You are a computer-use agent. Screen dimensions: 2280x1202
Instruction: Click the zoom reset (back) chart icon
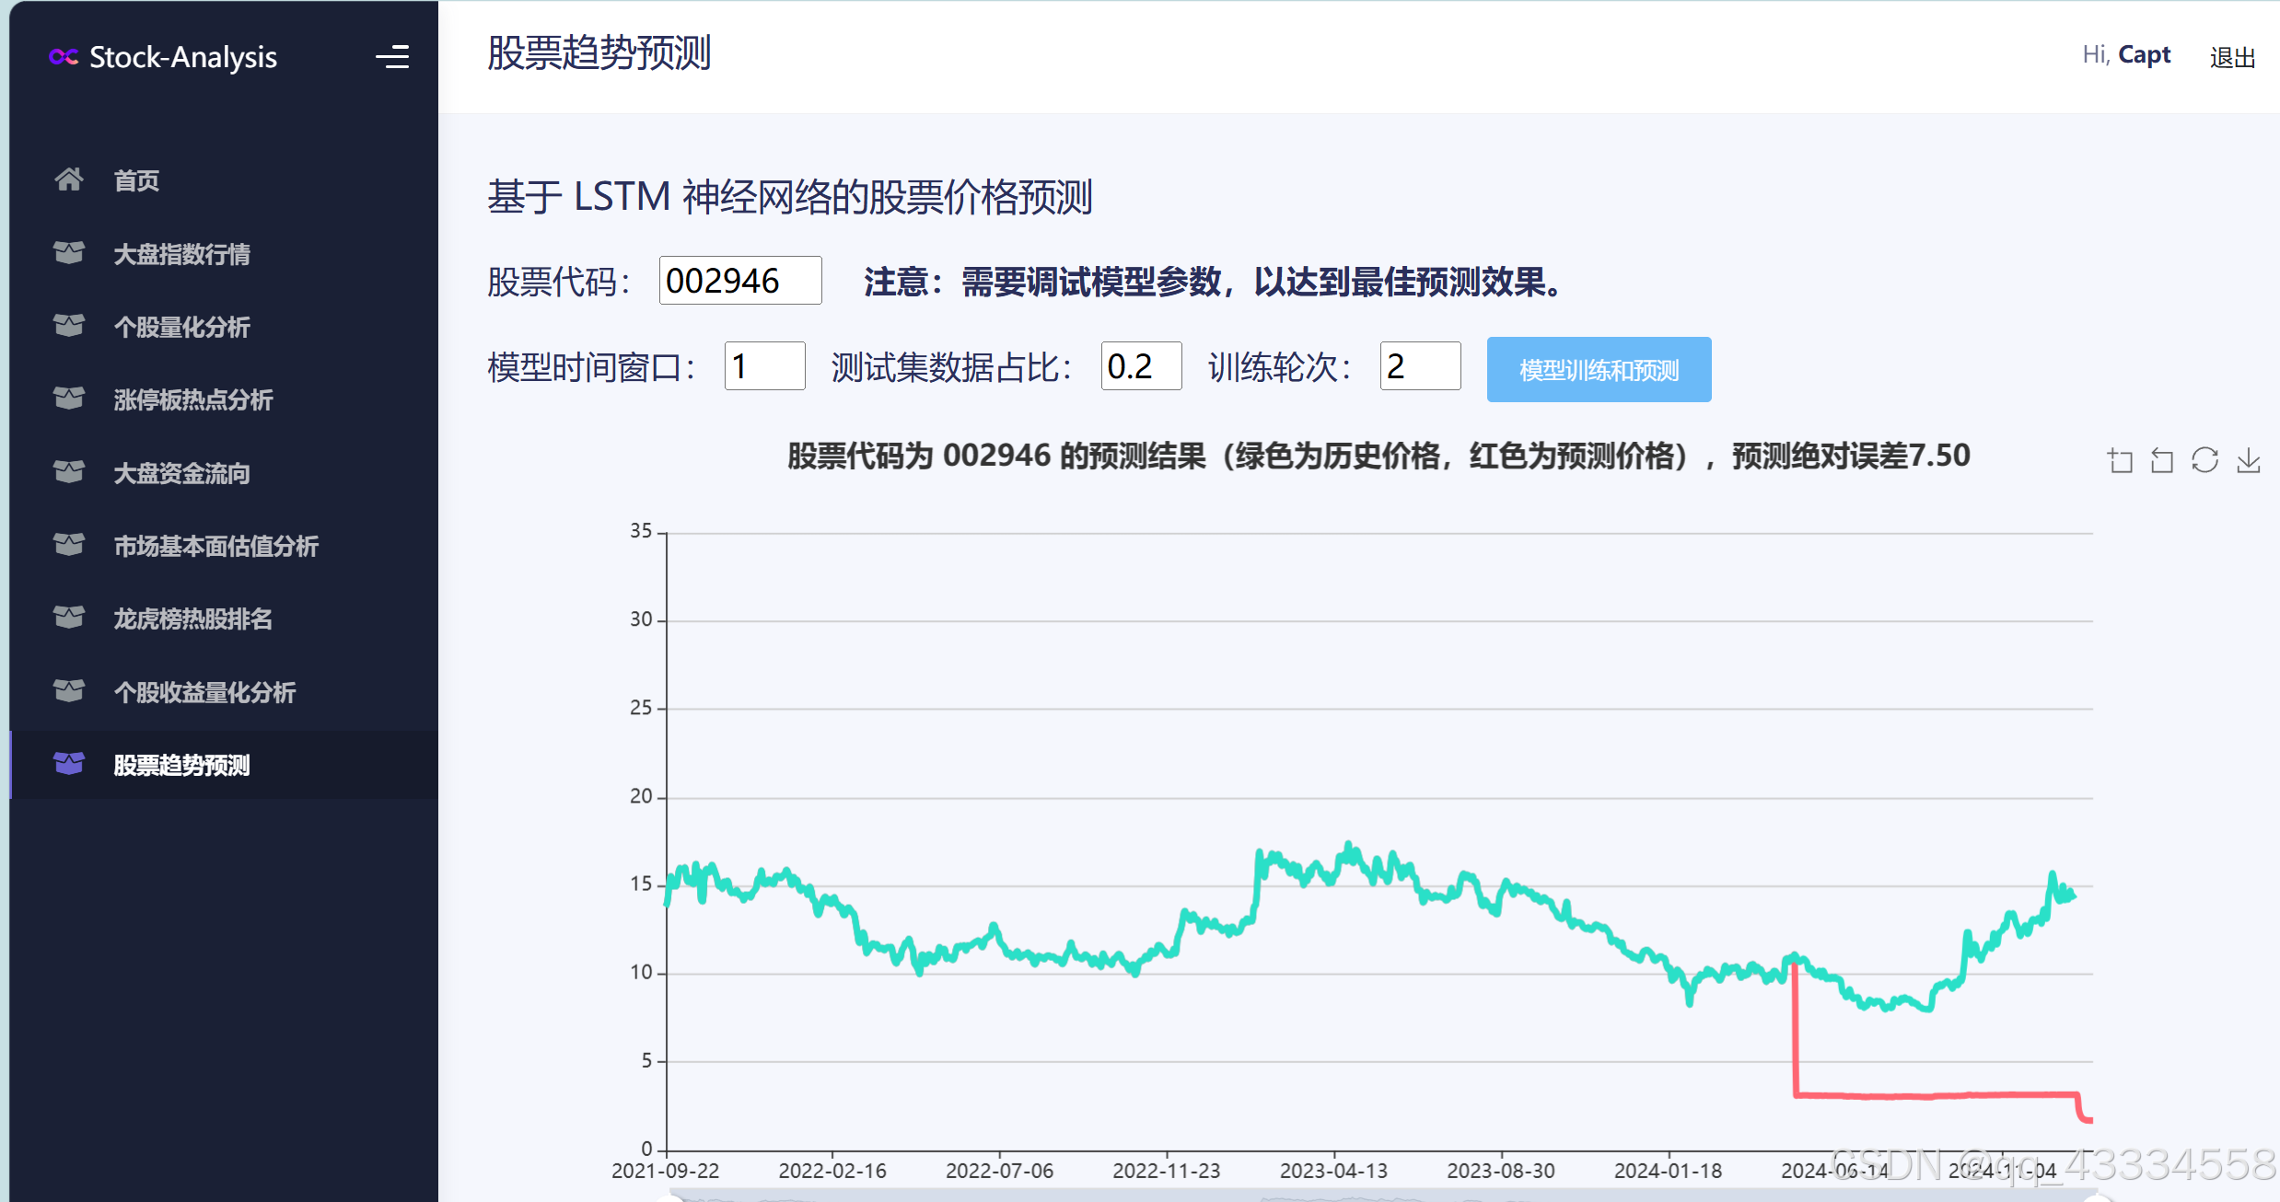2161,460
